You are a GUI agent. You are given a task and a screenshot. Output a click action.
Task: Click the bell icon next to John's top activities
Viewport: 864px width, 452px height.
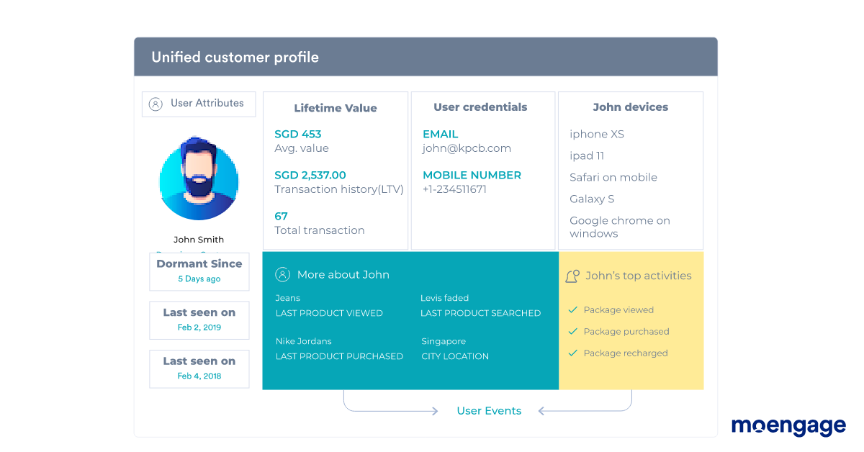572,276
